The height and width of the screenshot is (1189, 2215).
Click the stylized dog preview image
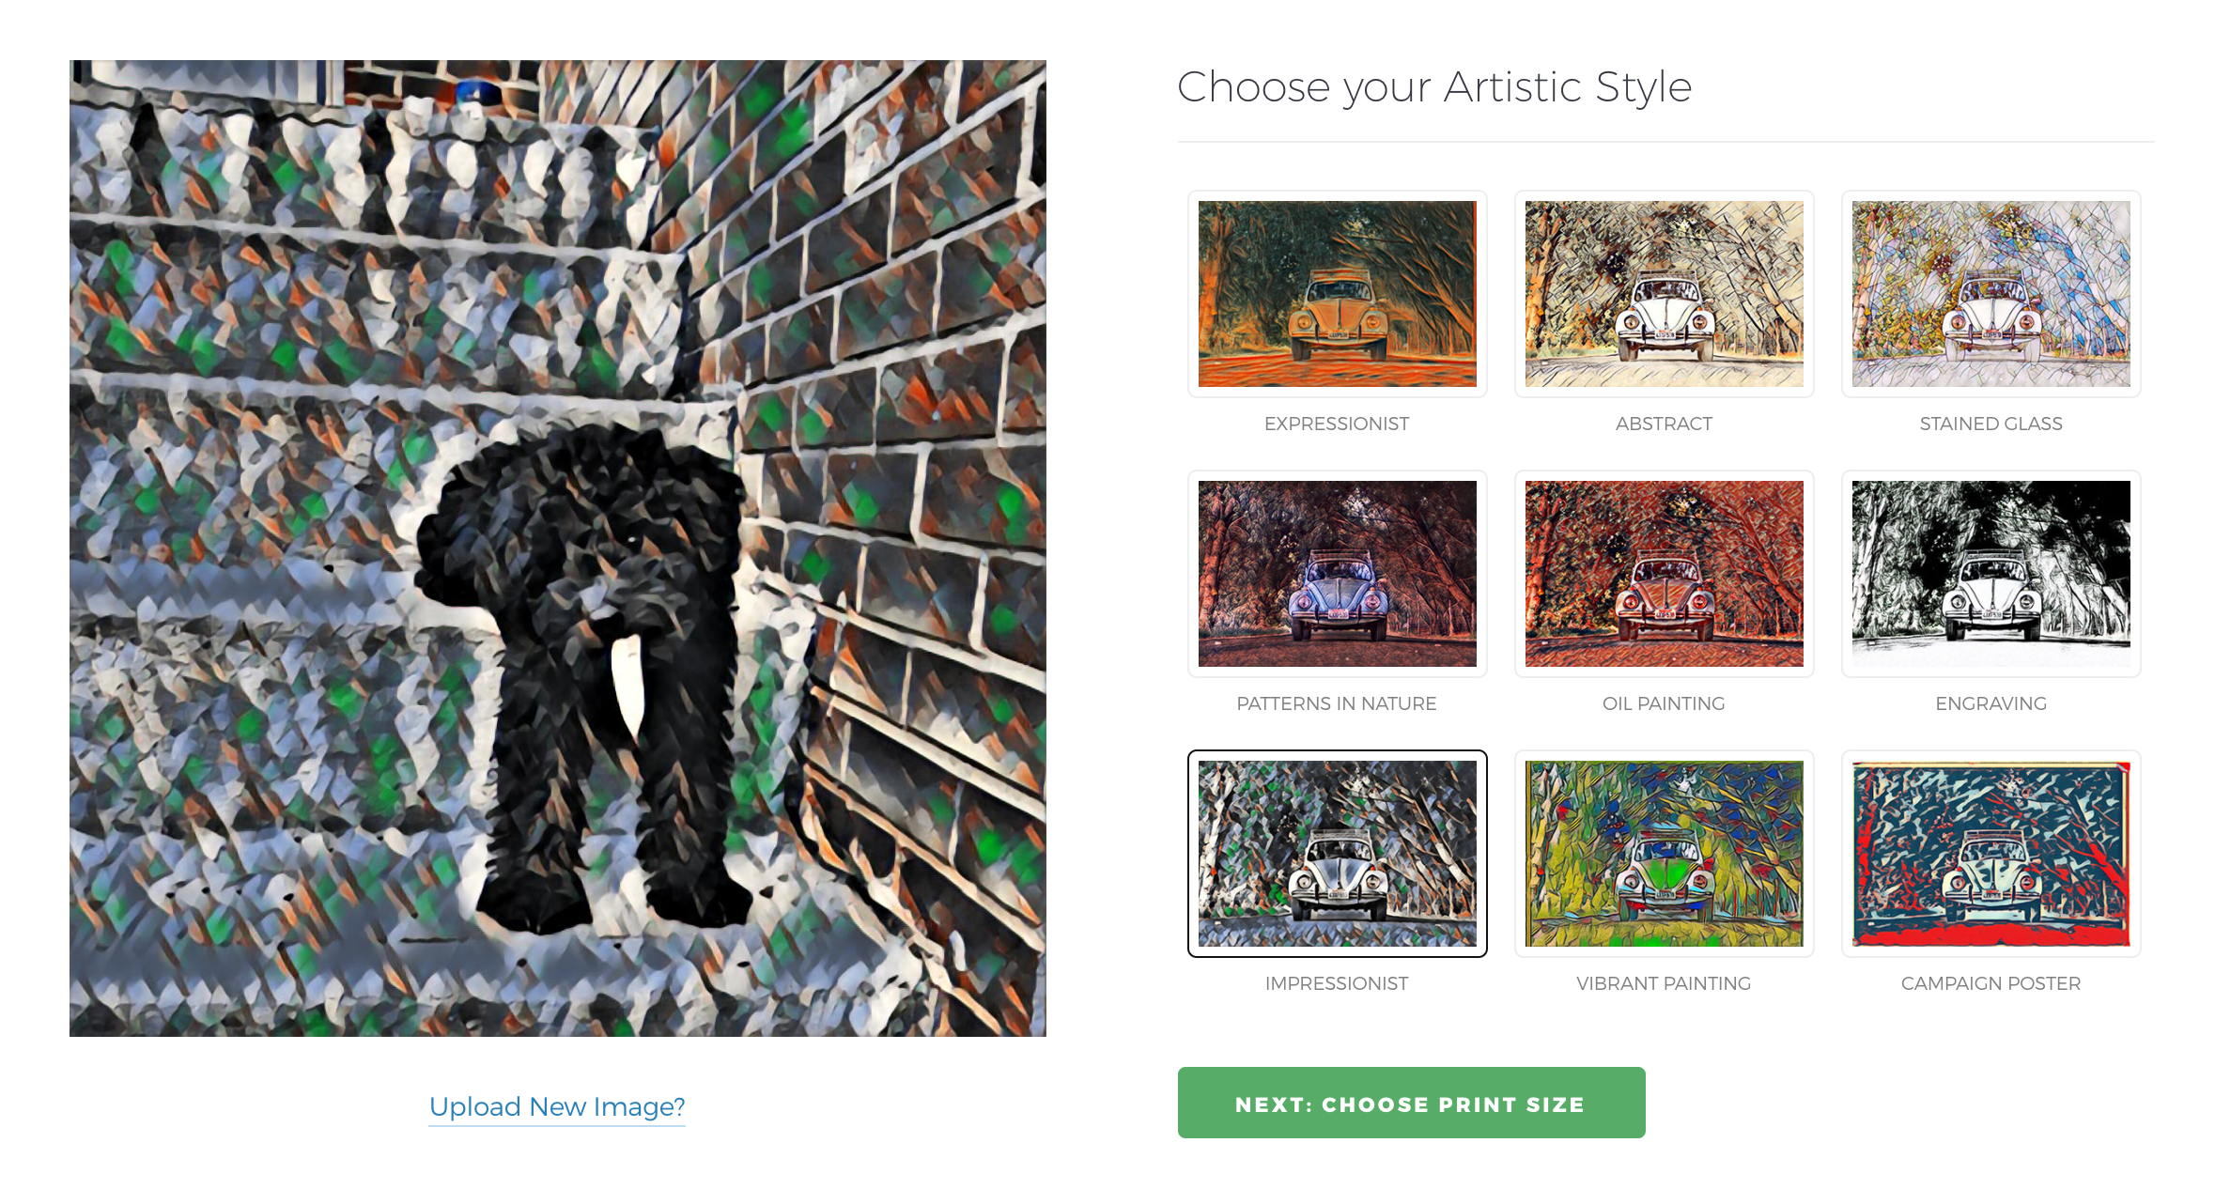pos(558,548)
